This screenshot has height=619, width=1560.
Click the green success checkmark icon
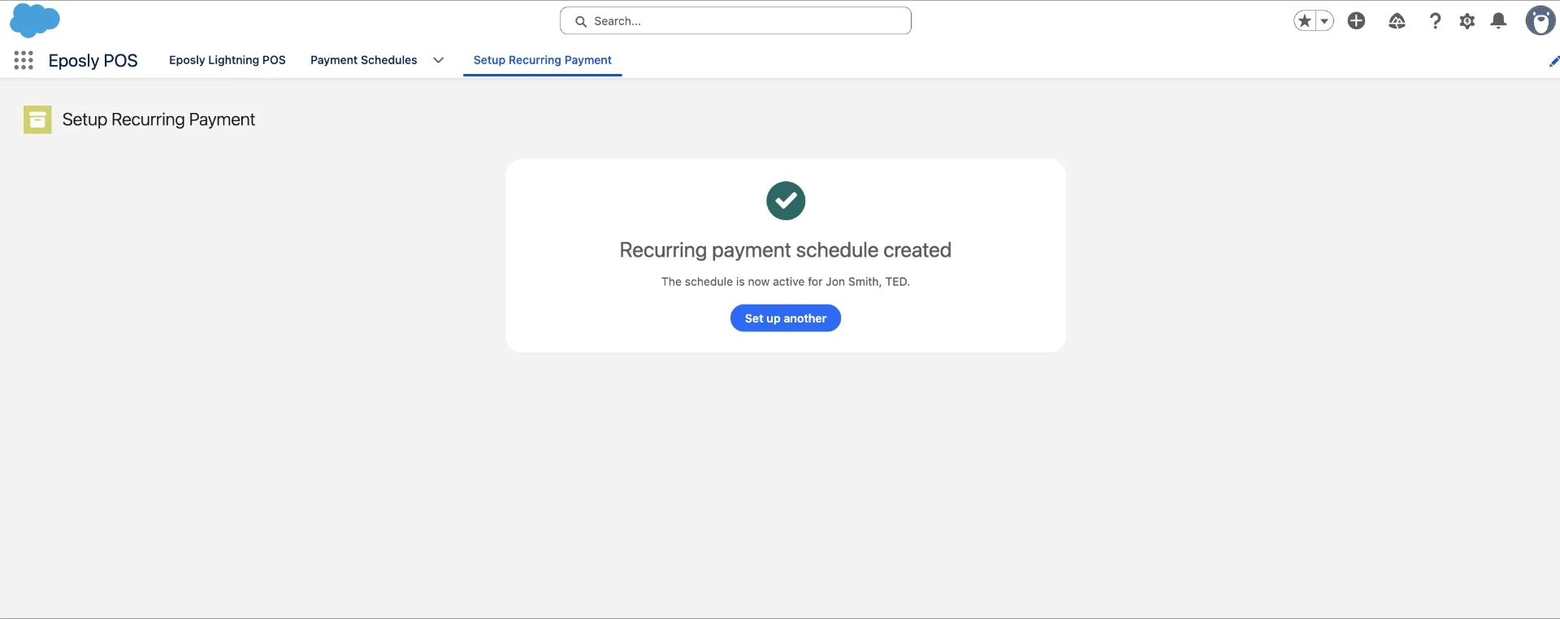click(786, 201)
